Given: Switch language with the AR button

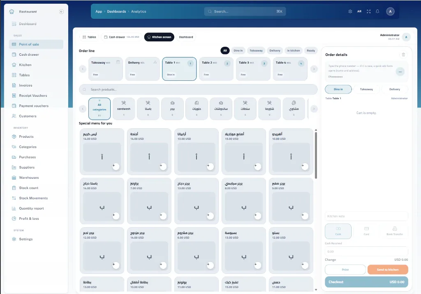Looking at the screenshot, I should [x=359, y=11].
